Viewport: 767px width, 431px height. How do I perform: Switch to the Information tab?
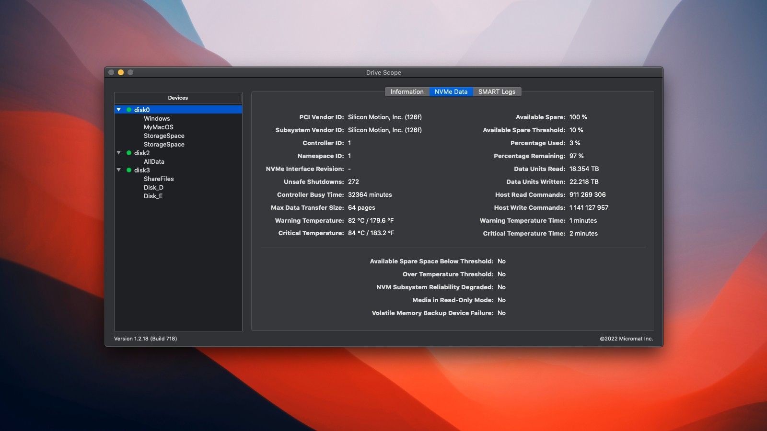[407, 91]
